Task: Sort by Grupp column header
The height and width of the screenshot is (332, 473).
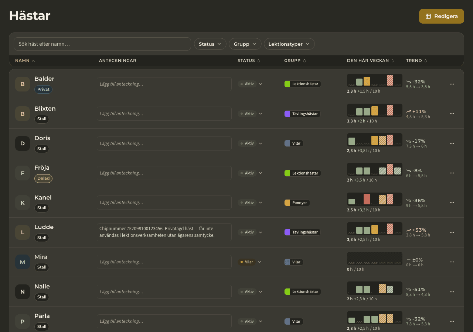Action: pos(295,60)
